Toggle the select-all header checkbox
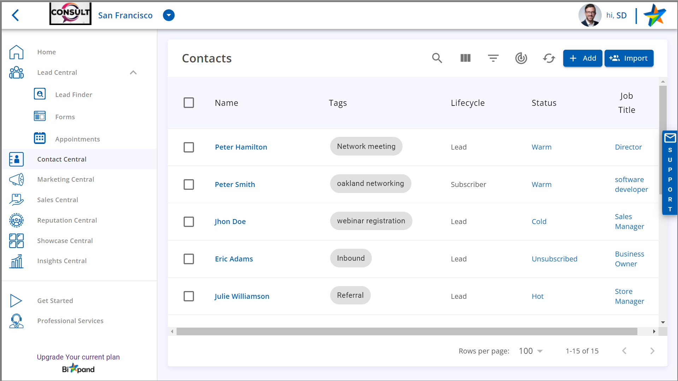This screenshot has width=678, height=381. click(189, 103)
